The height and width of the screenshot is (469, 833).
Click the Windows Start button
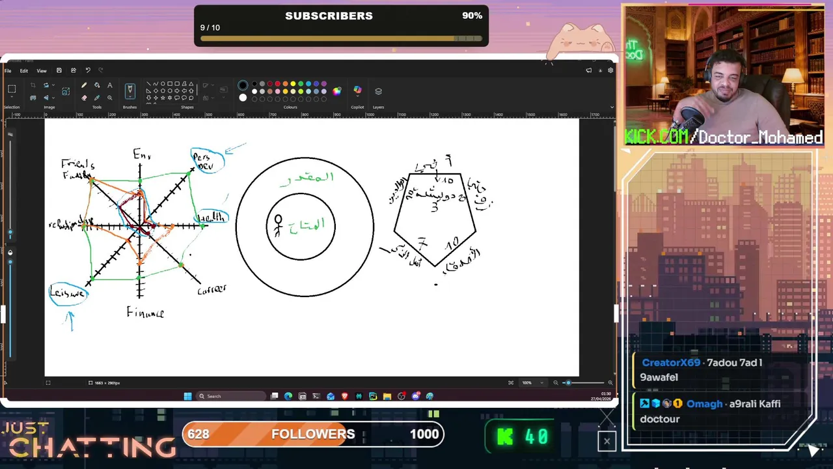pos(187,396)
